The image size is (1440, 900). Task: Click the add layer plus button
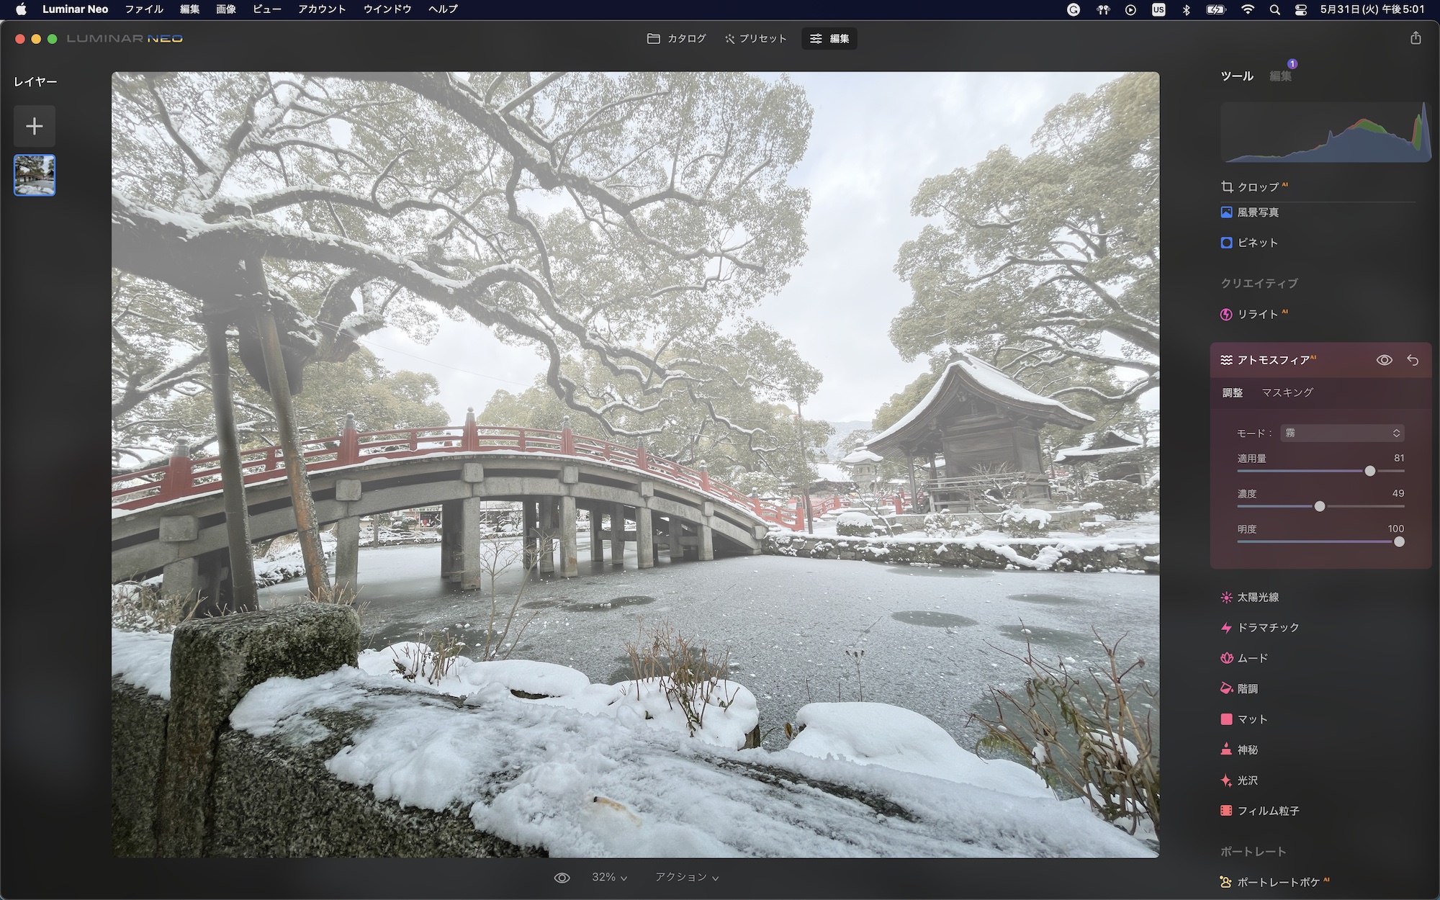[35, 127]
